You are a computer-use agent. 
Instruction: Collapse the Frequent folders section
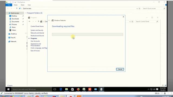pos(26,13)
